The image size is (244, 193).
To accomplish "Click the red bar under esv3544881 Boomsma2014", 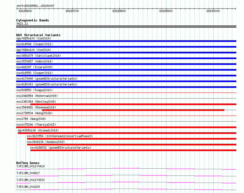I will pos(133,110).
